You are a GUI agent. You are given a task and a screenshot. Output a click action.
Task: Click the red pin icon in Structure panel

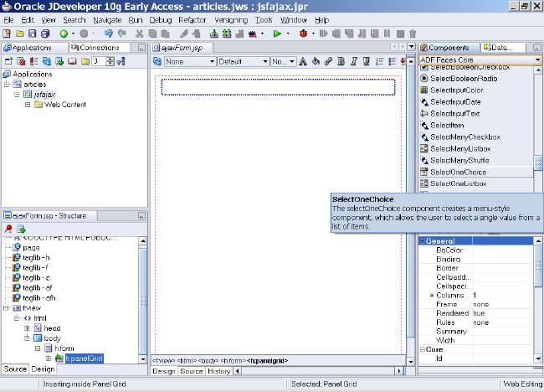click(8, 228)
